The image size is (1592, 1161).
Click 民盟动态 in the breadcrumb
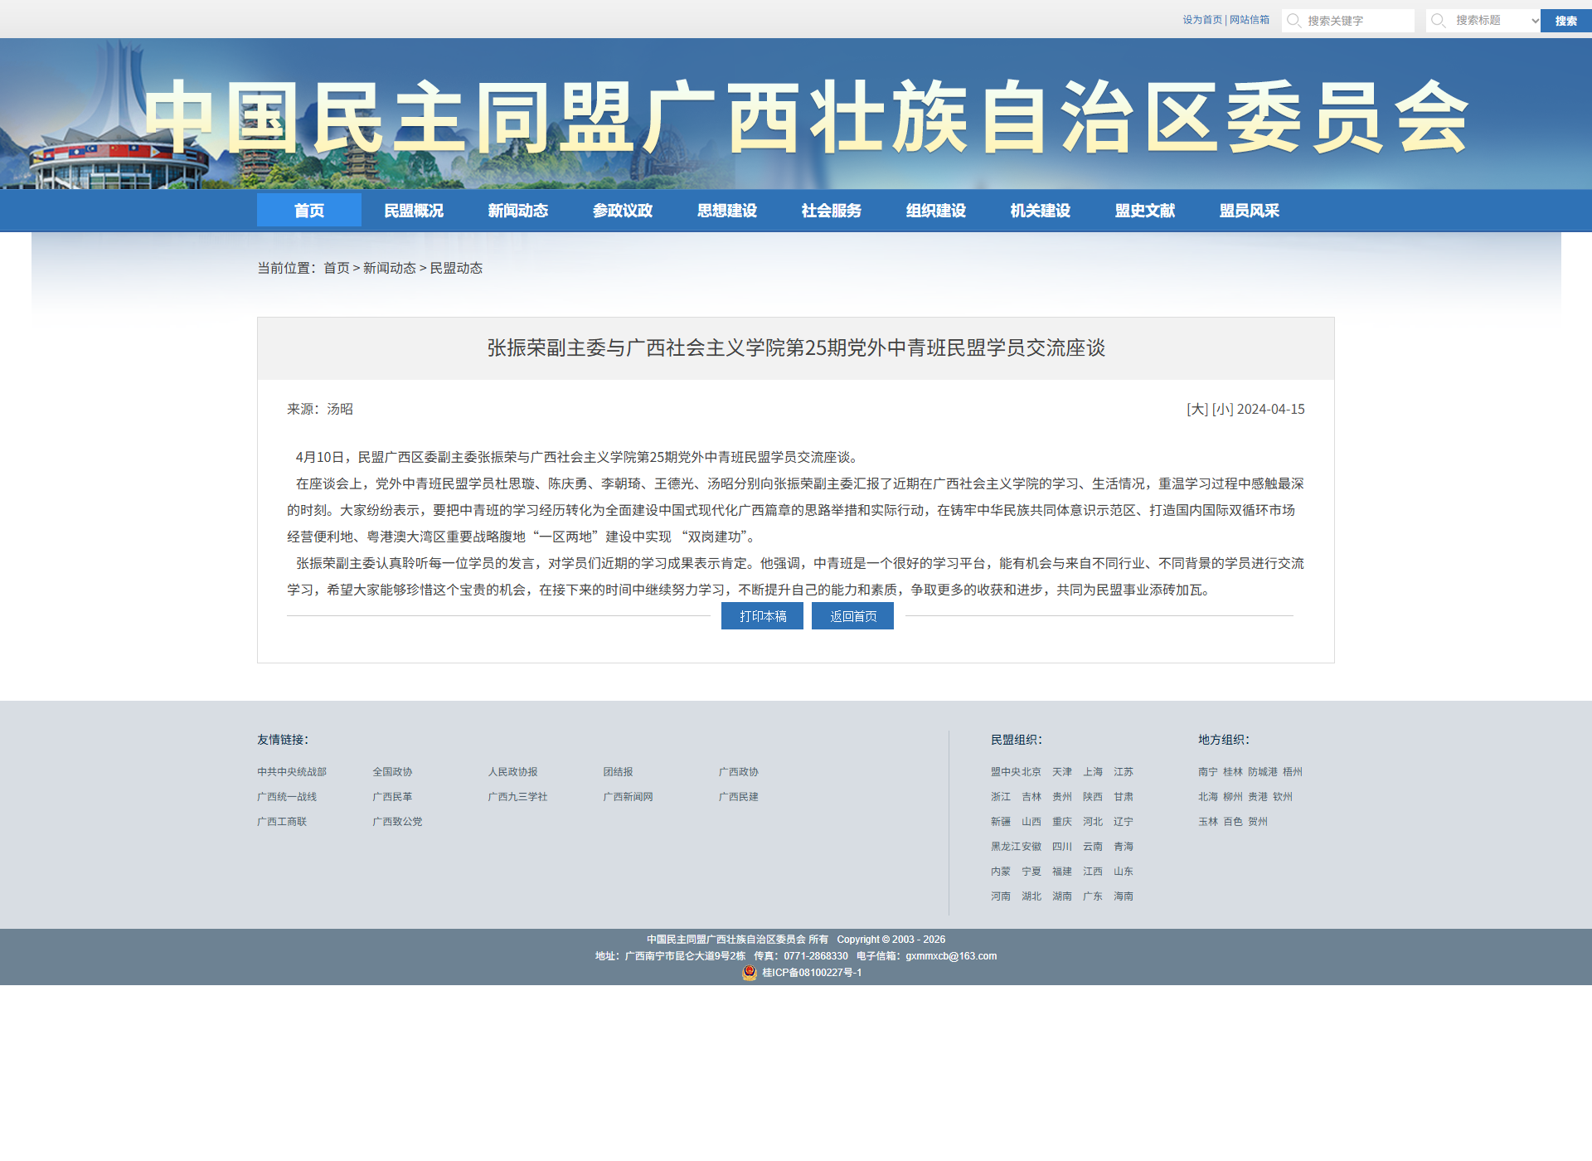pyautogui.click(x=456, y=268)
